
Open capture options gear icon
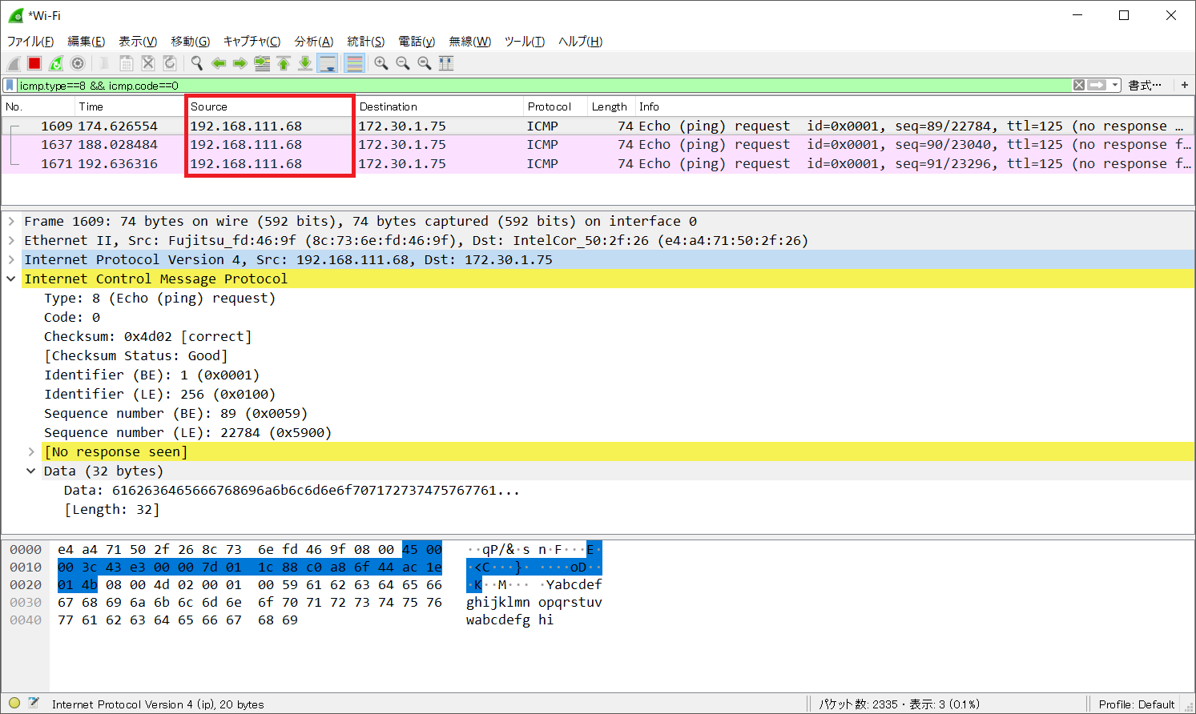[78, 63]
